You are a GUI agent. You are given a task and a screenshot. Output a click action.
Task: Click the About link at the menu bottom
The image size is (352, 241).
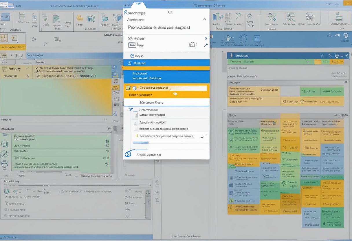(148, 154)
